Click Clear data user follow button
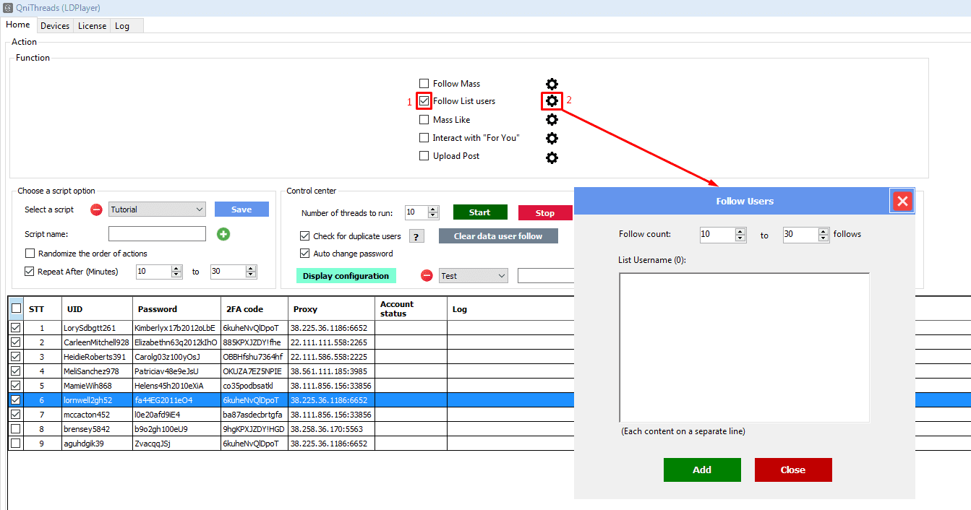The image size is (971, 510). click(498, 236)
